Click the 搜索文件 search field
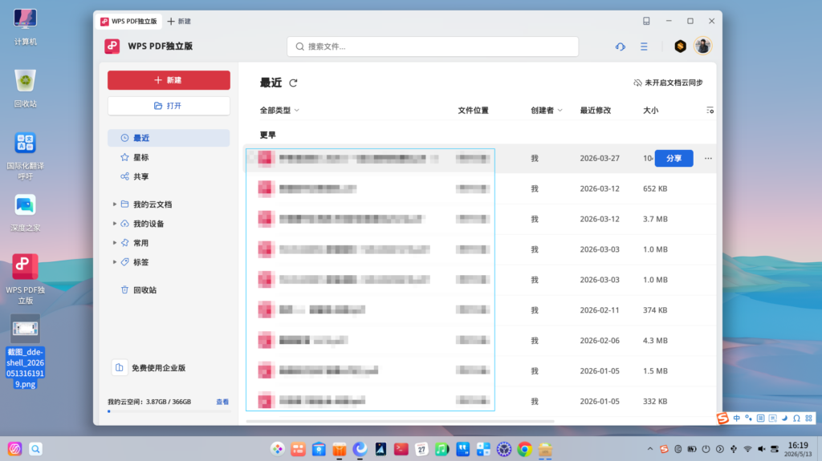822x461 pixels. click(x=433, y=47)
